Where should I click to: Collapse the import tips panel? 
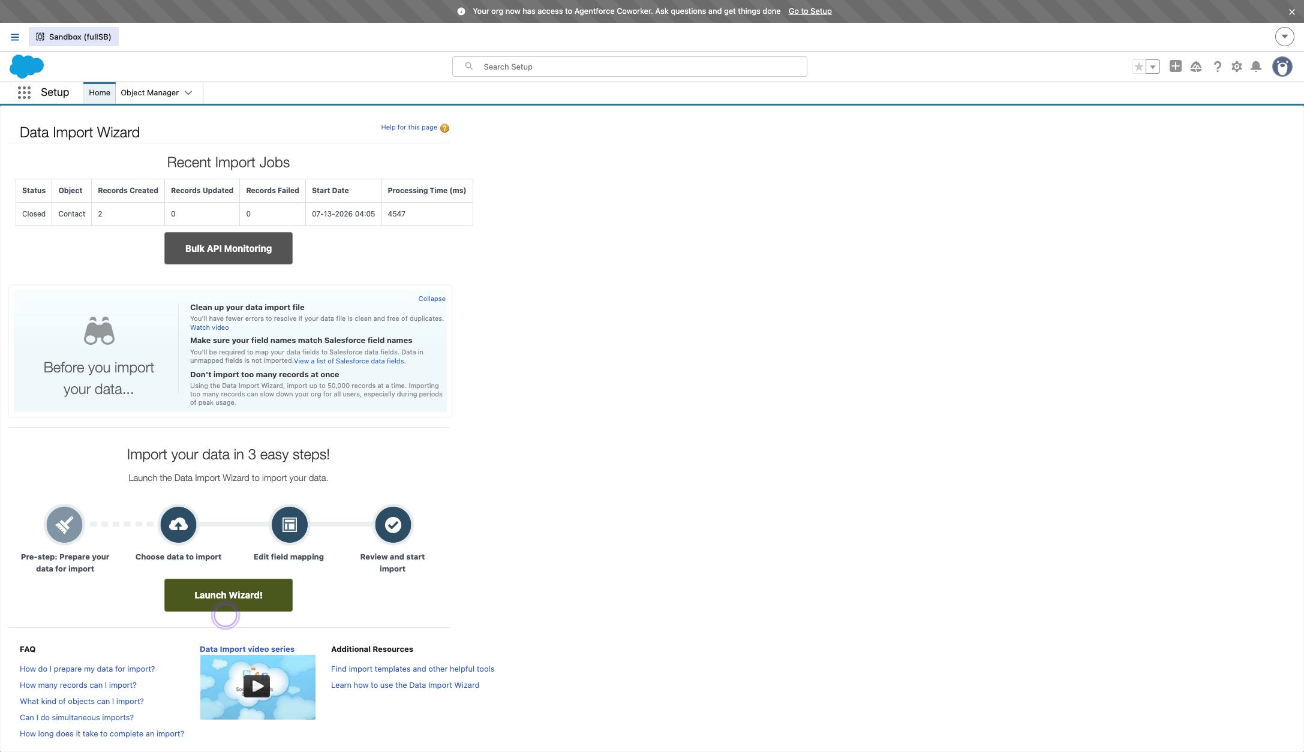click(x=432, y=299)
